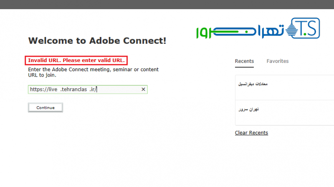This screenshot has width=334, height=187.
Task: Click the red 'Invalid URL' error message
Action: 76,60
